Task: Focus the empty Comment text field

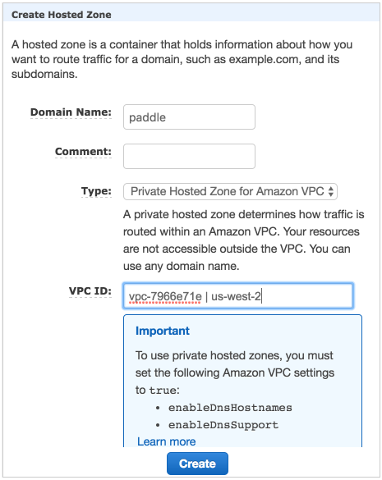Action: 189,156
